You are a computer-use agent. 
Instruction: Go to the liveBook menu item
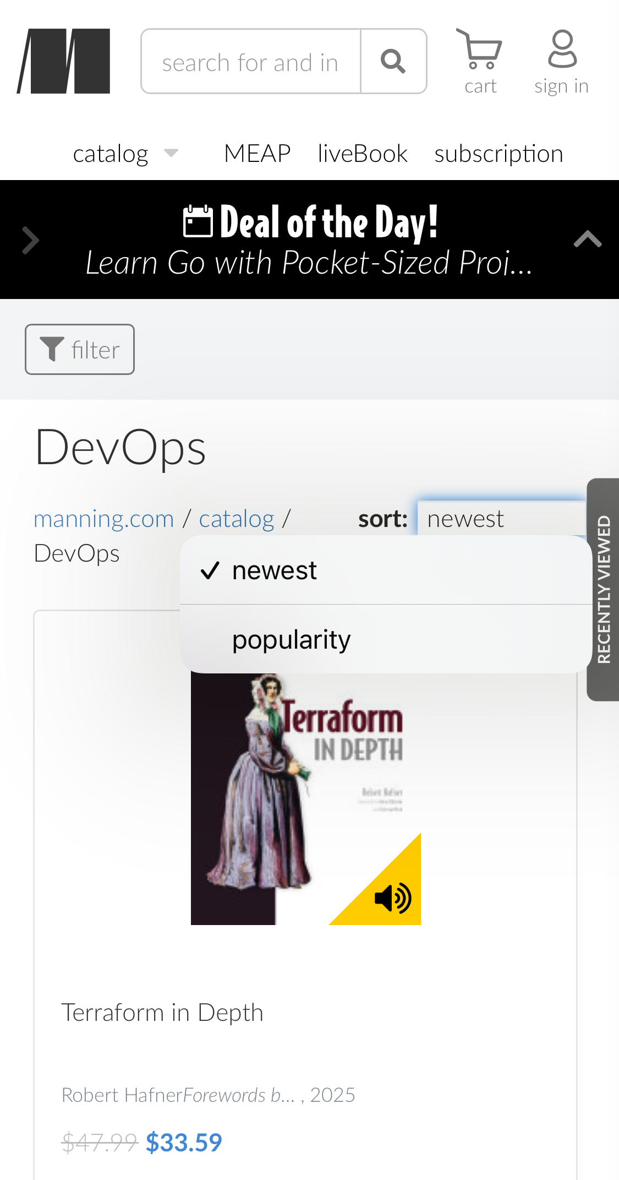pyautogui.click(x=363, y=153)
